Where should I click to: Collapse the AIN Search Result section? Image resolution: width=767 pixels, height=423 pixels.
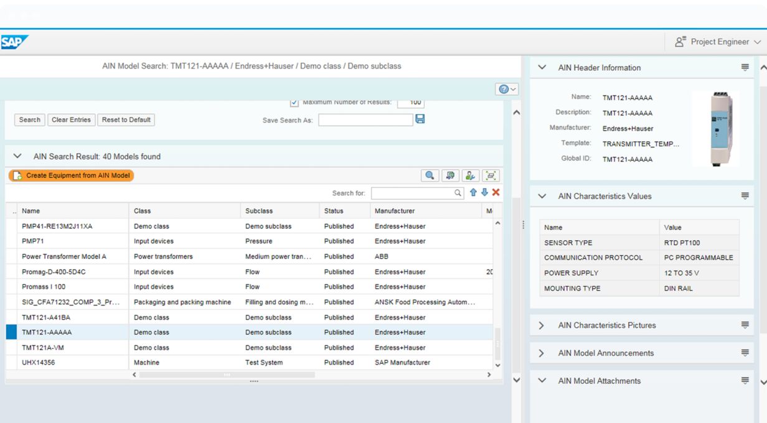click(17, 157)
